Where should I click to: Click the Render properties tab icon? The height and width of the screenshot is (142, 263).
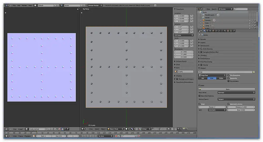[204, 31]
